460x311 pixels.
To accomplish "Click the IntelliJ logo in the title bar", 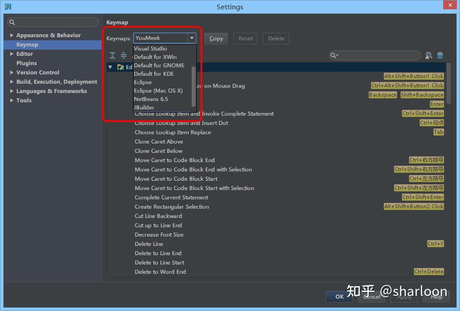I will coord(7,7).
